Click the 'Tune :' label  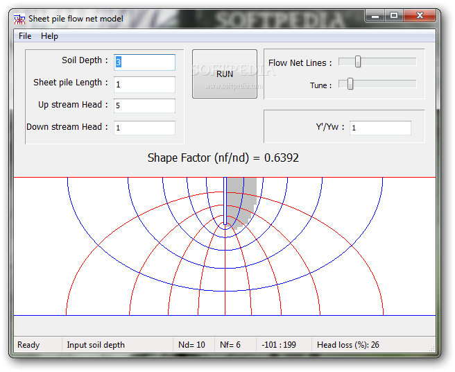[x=320, y=85]
